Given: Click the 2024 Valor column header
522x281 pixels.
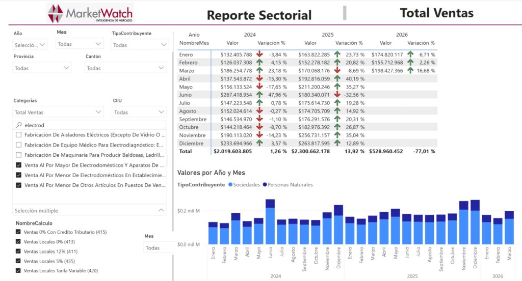Looking at the screenshot, I should click(x=232, y=43).
